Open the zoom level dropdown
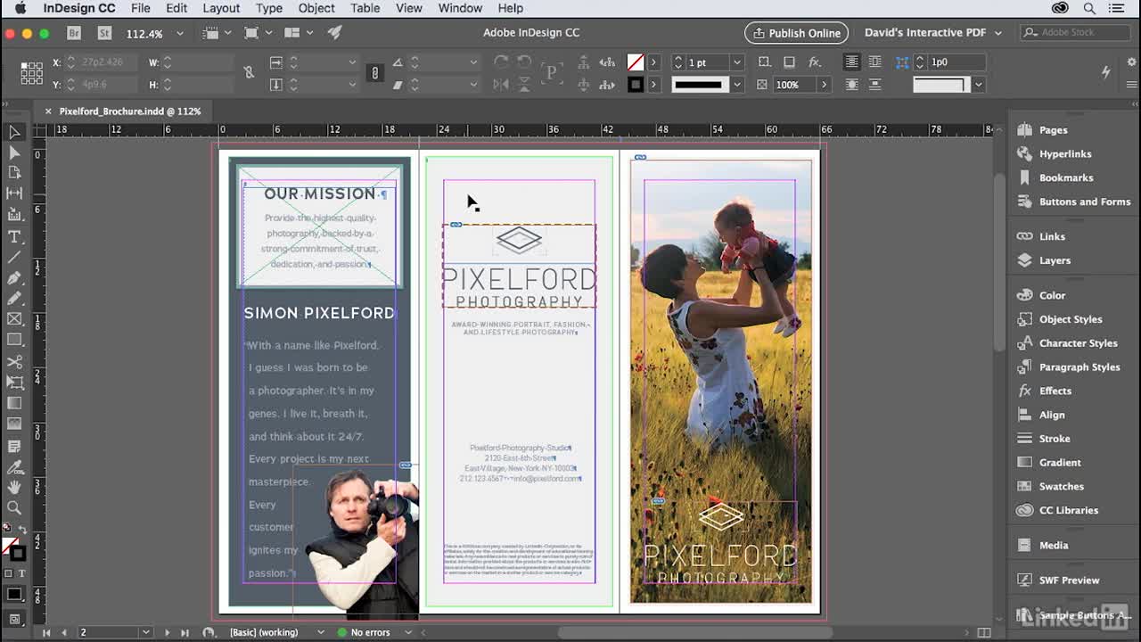1141x642 pixels. [x=179, y=33]
